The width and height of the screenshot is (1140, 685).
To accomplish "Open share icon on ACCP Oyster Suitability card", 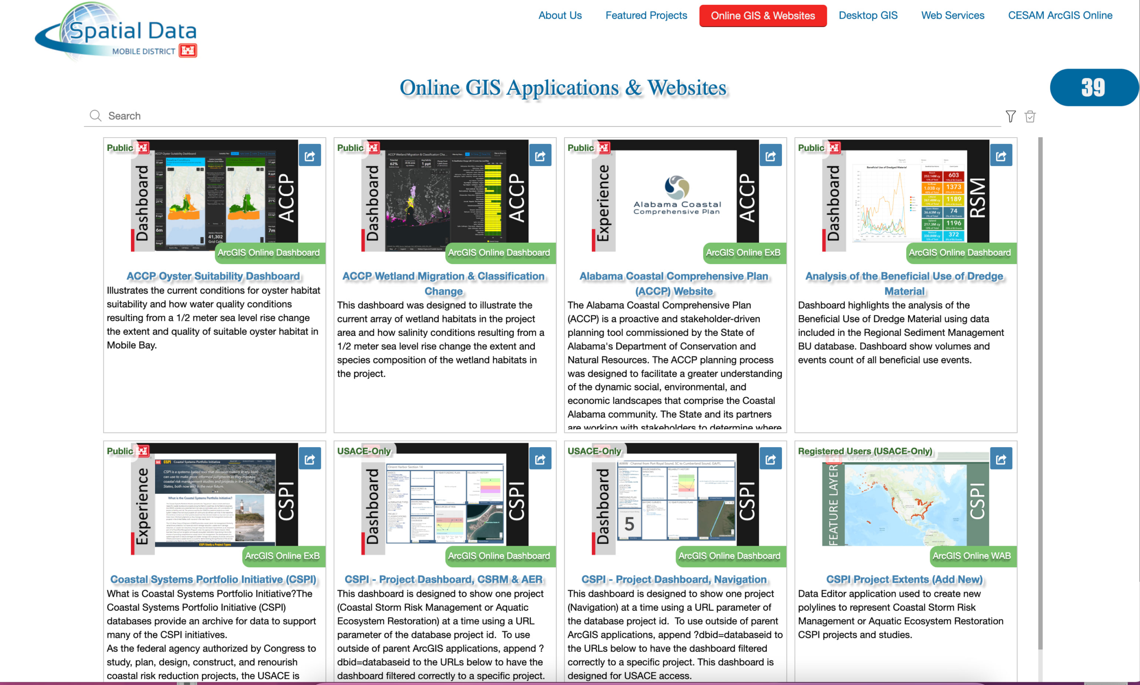I will (x=309, y=155).
